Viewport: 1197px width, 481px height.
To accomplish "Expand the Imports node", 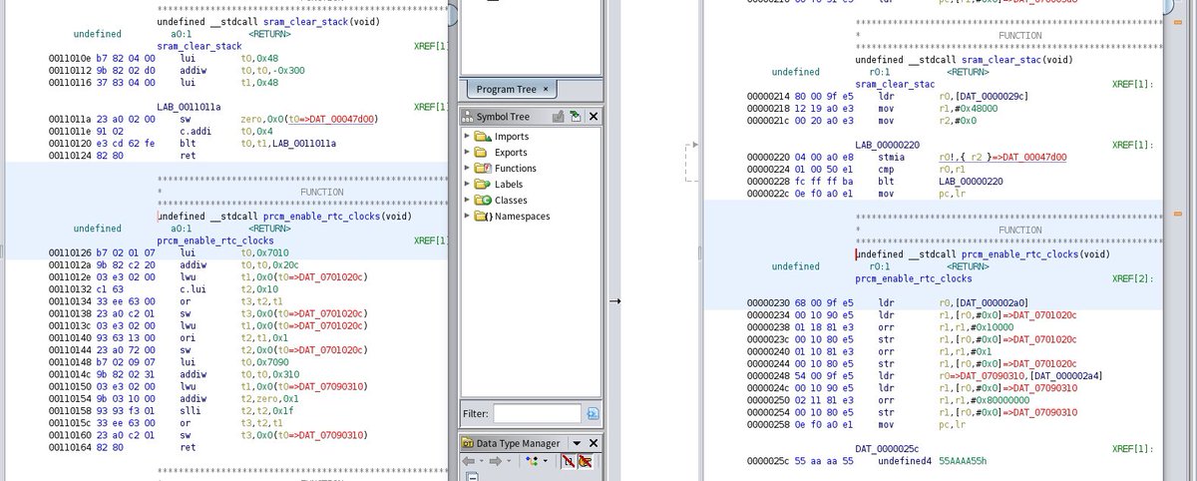I will click(x=467, y=137).
